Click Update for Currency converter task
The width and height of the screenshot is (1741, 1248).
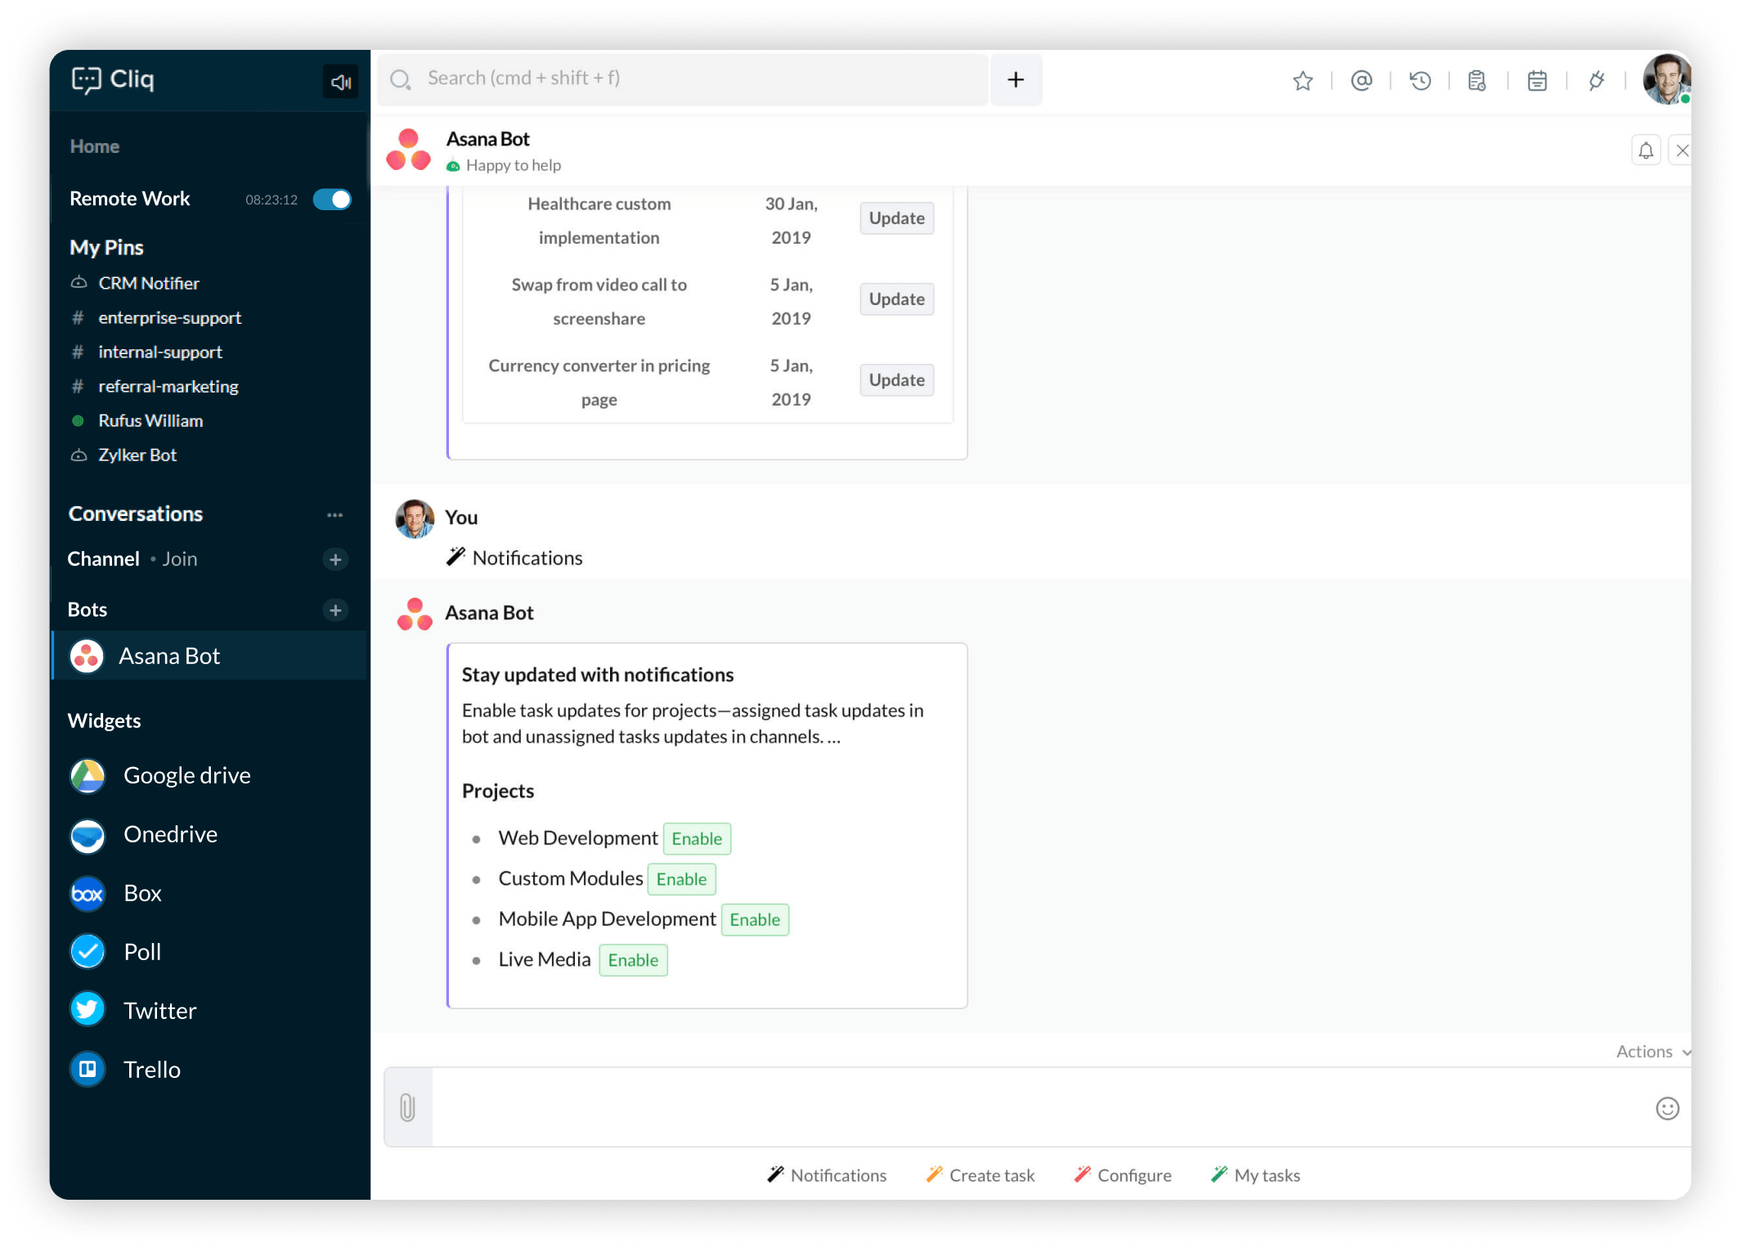(896, 380)
